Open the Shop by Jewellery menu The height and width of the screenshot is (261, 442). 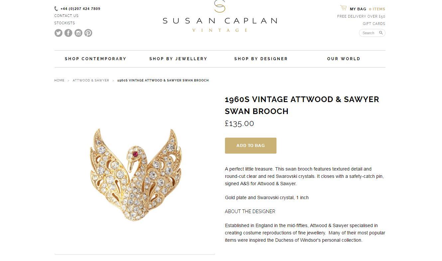(x=178, y=59)
